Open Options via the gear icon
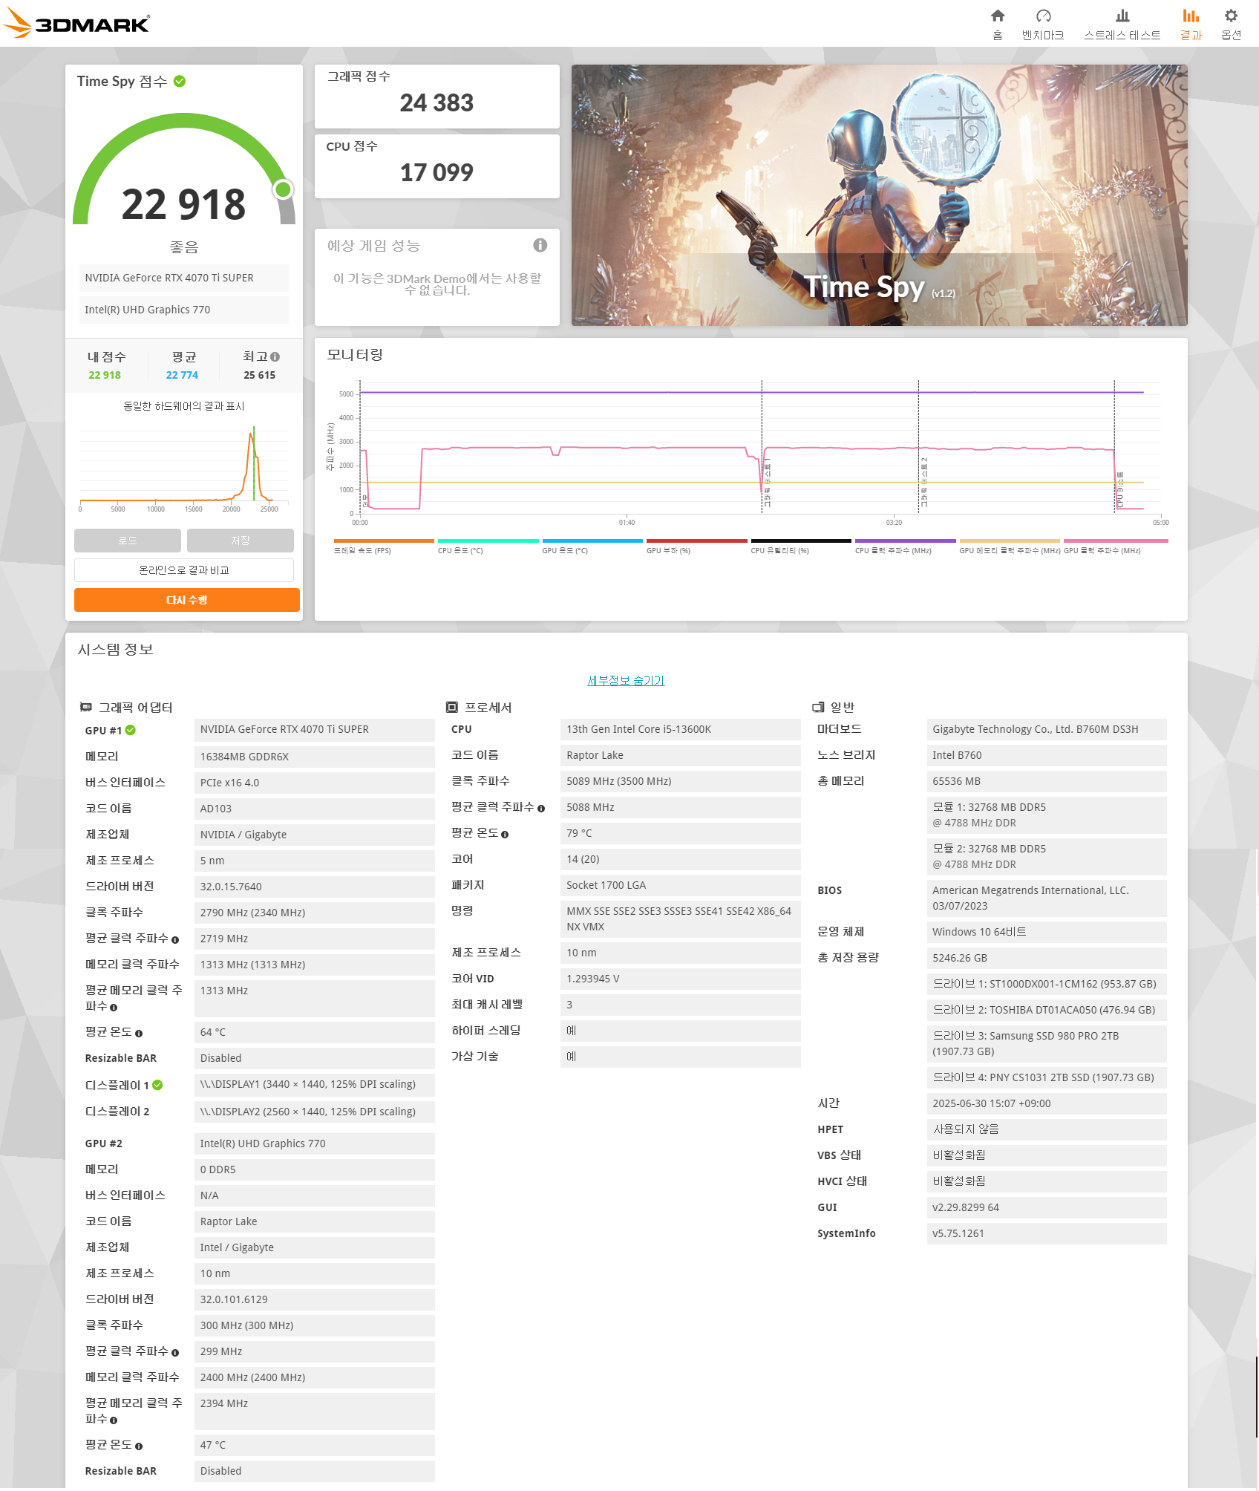 click(x=1231, y=16)
